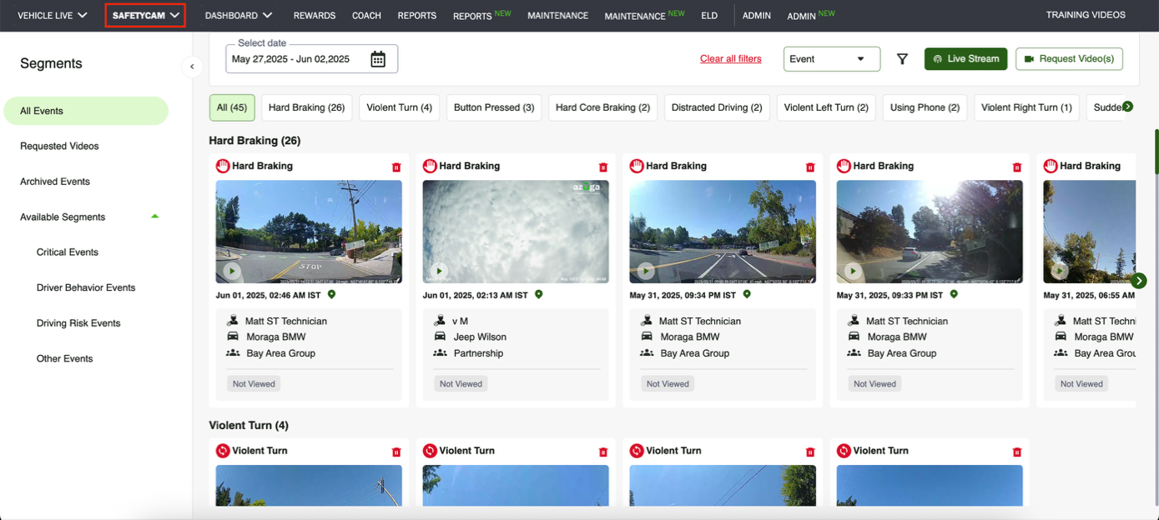Filter by Violent Turn (4)
The image size is (1159, 520).
click(399, 107)
